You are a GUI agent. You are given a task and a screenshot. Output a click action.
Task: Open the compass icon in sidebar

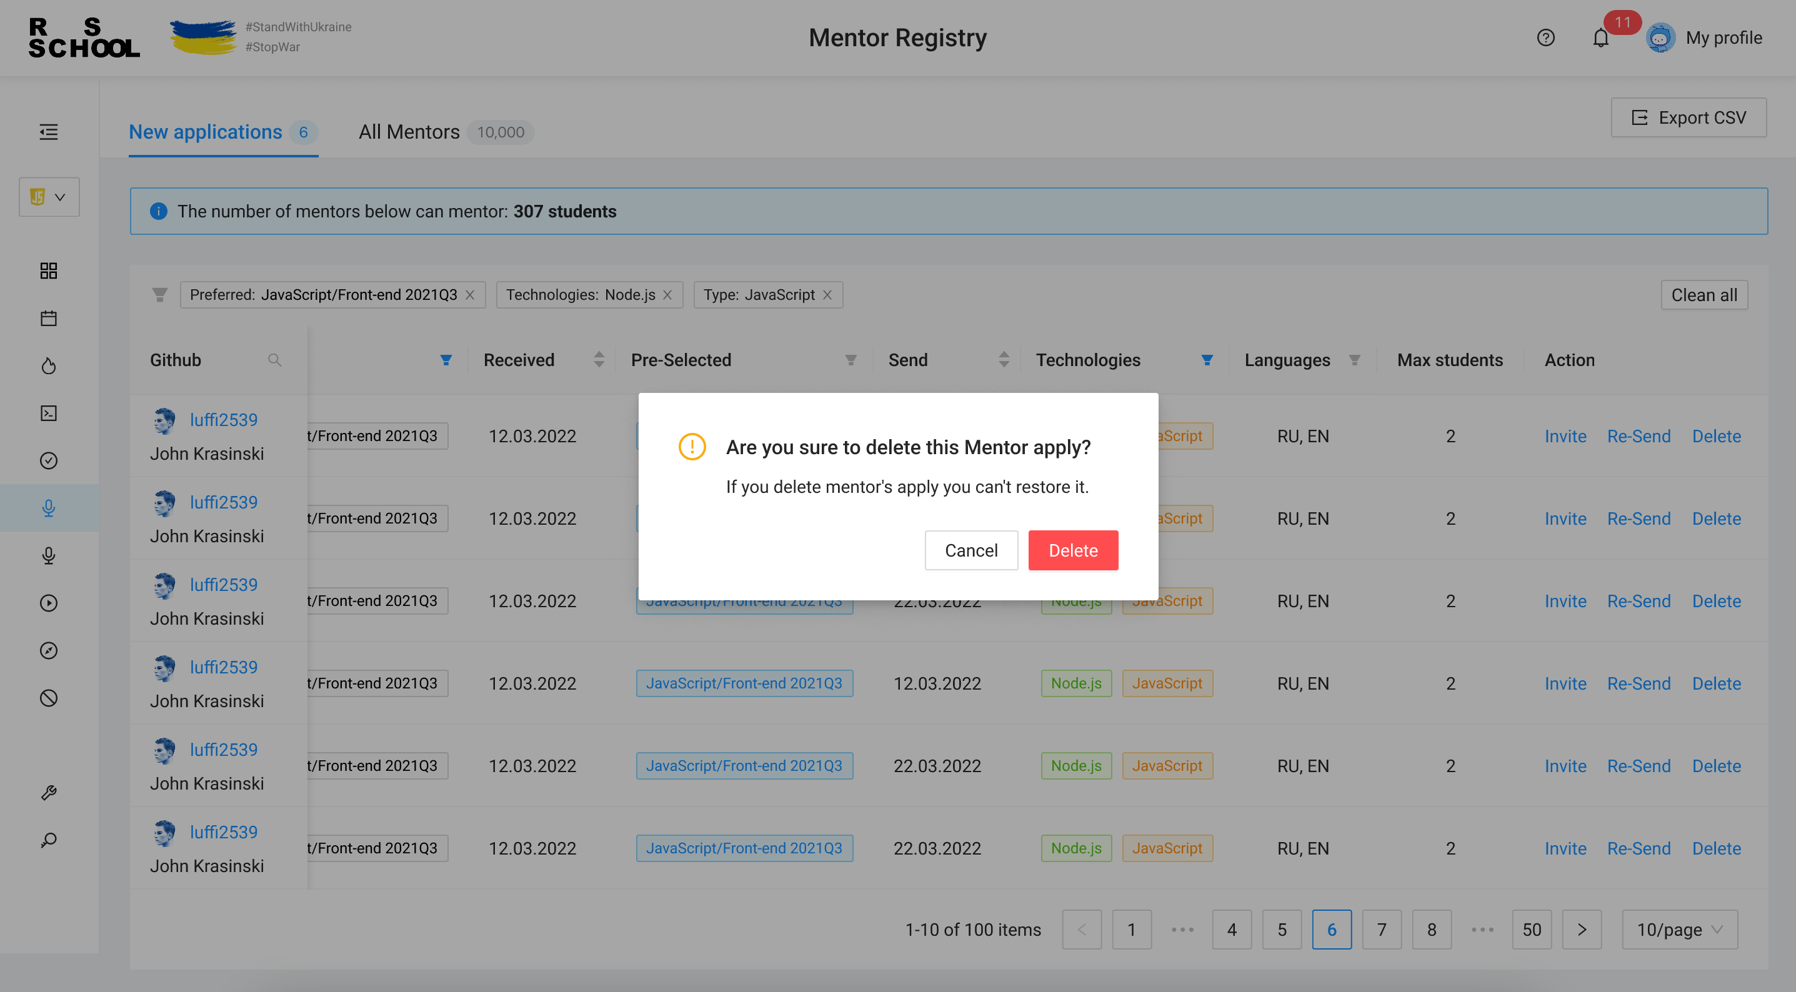(48, 650)
